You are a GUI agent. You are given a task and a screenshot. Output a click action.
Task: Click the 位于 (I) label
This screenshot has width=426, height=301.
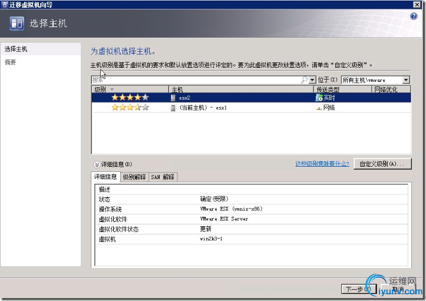(x=328, y=80)
